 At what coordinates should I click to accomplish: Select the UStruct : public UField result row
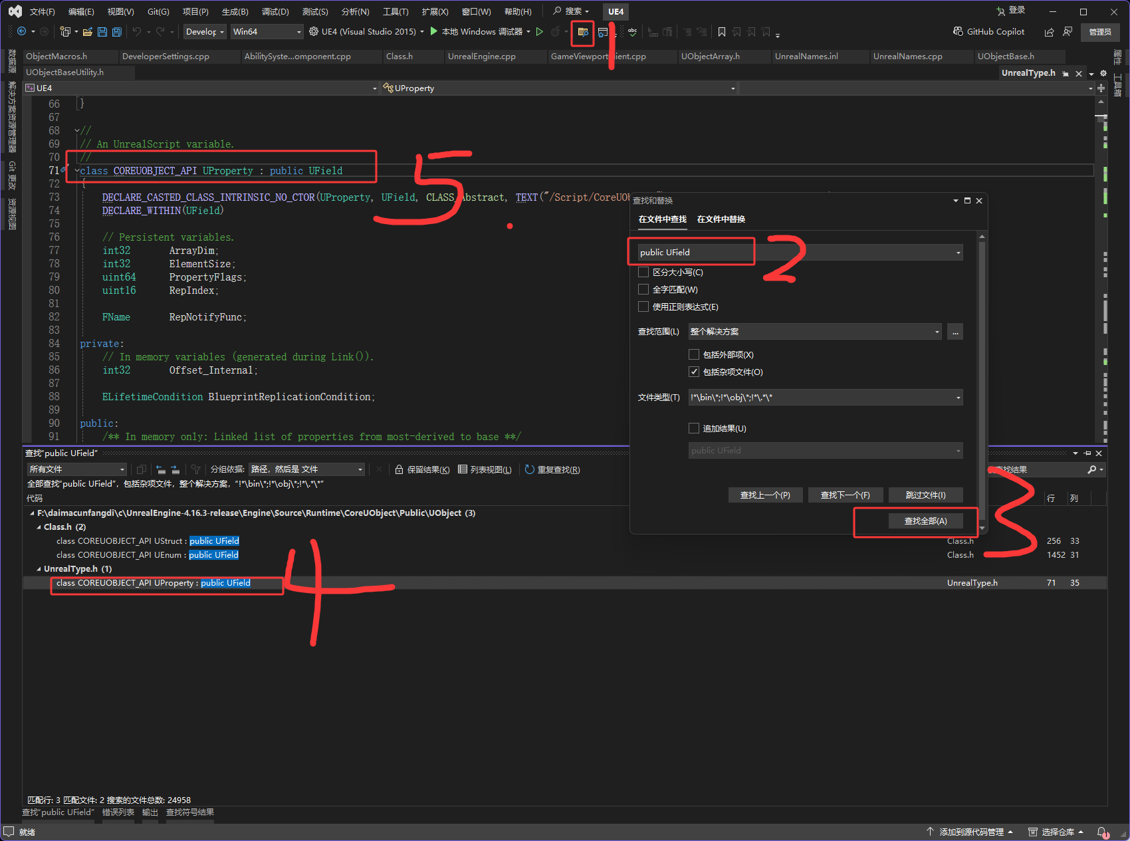(x=565, y=541)
